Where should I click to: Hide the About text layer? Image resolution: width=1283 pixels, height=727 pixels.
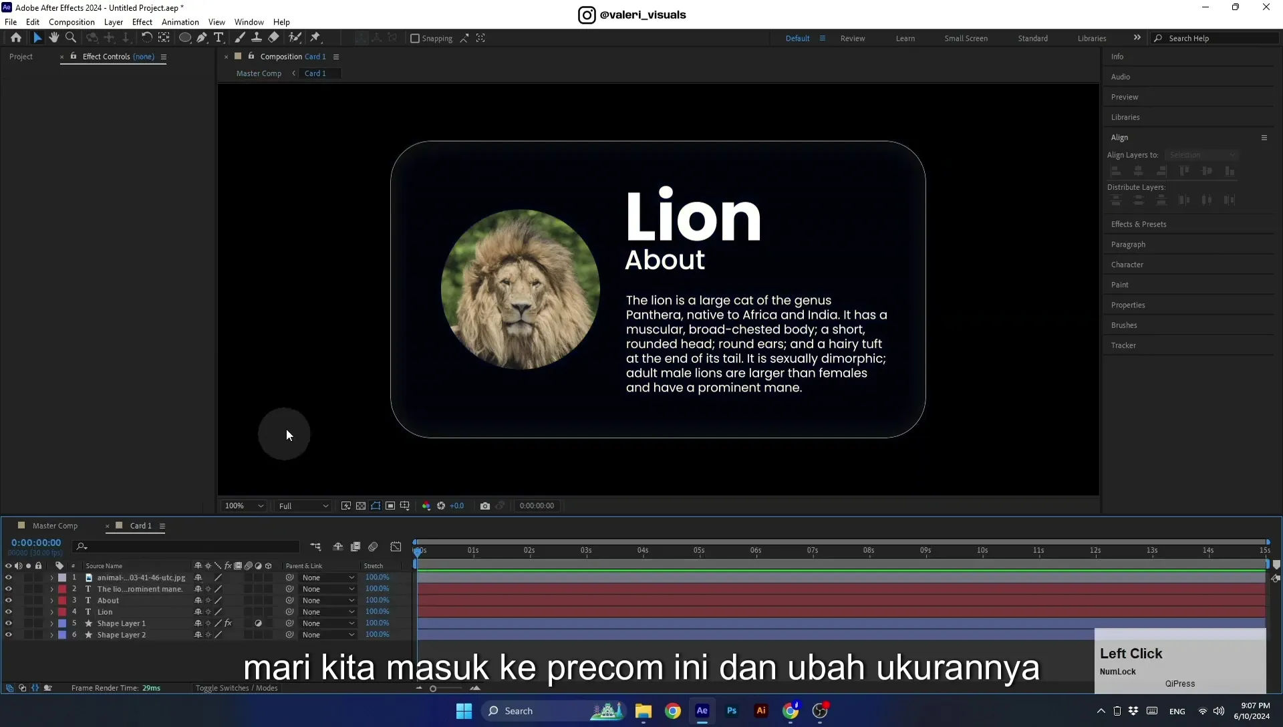pyautogui.click(x=9, y=600)
